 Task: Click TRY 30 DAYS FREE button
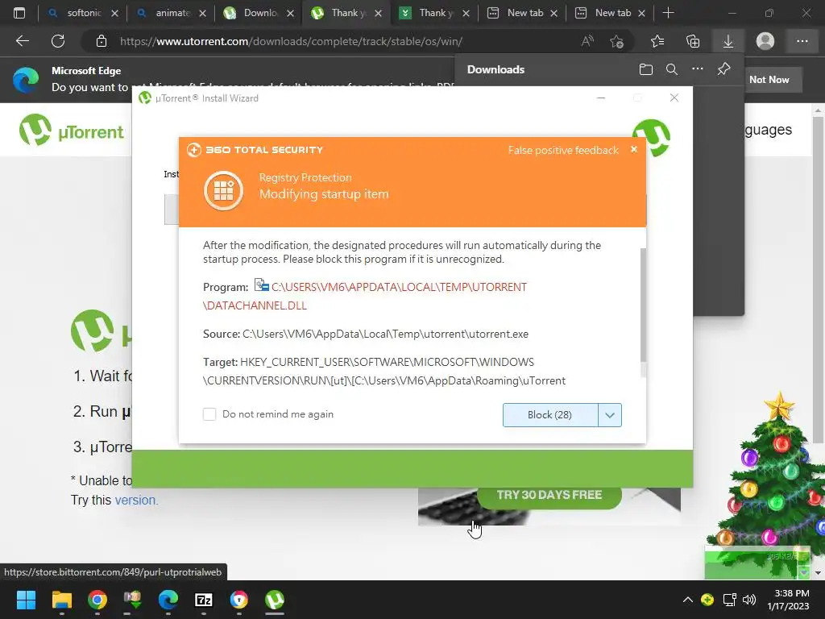pyautogui.click(x=549, y=496)
